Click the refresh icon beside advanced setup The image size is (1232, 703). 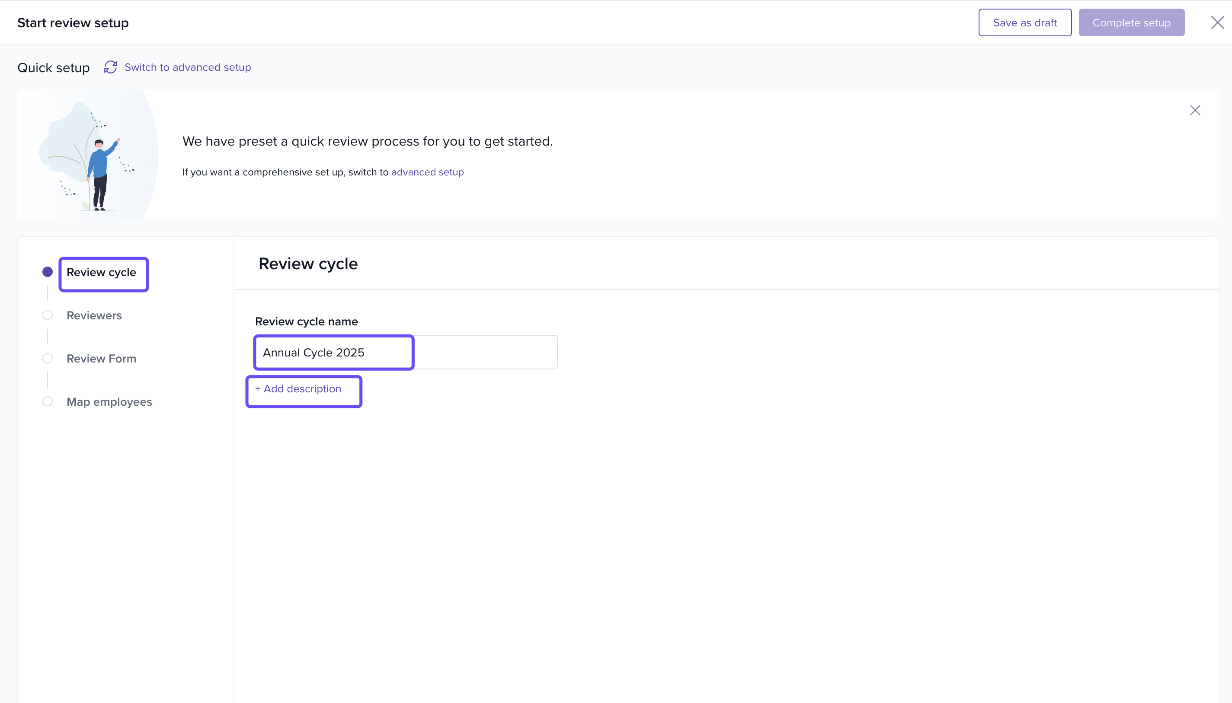pyautogui.click(x=111, y=67)
